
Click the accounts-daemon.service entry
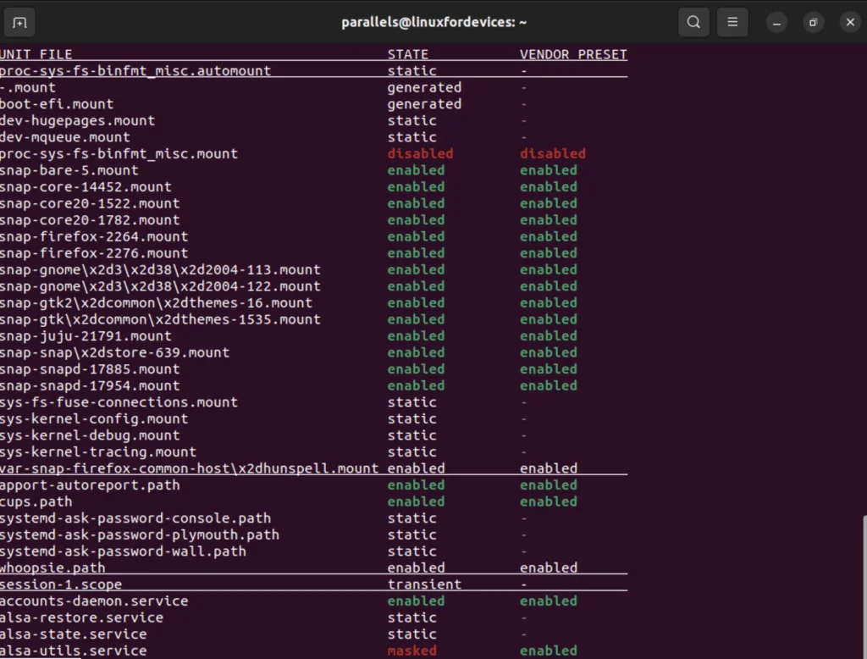click(x=94, y=601)
